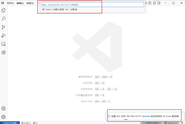Open the 选择(S) menu

point(30,3)
